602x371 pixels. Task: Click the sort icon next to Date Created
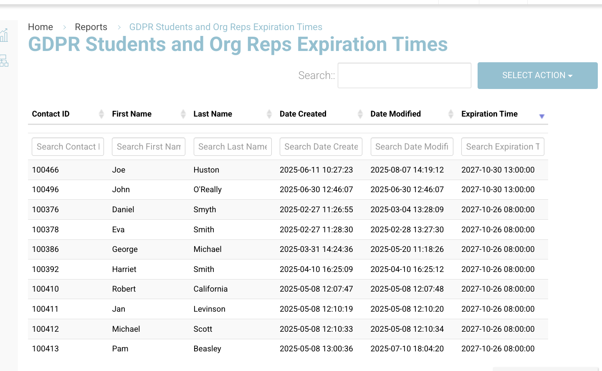360,114
